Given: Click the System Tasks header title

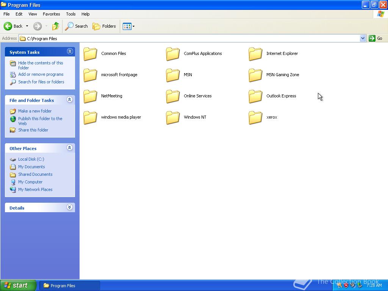Looking at the screenshot, I should pos(25,52).
